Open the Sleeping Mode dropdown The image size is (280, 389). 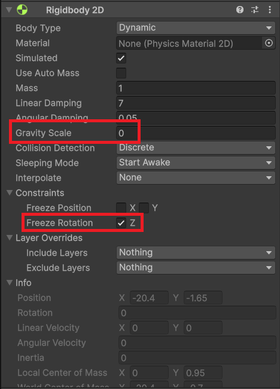click(x=196, y=163)
